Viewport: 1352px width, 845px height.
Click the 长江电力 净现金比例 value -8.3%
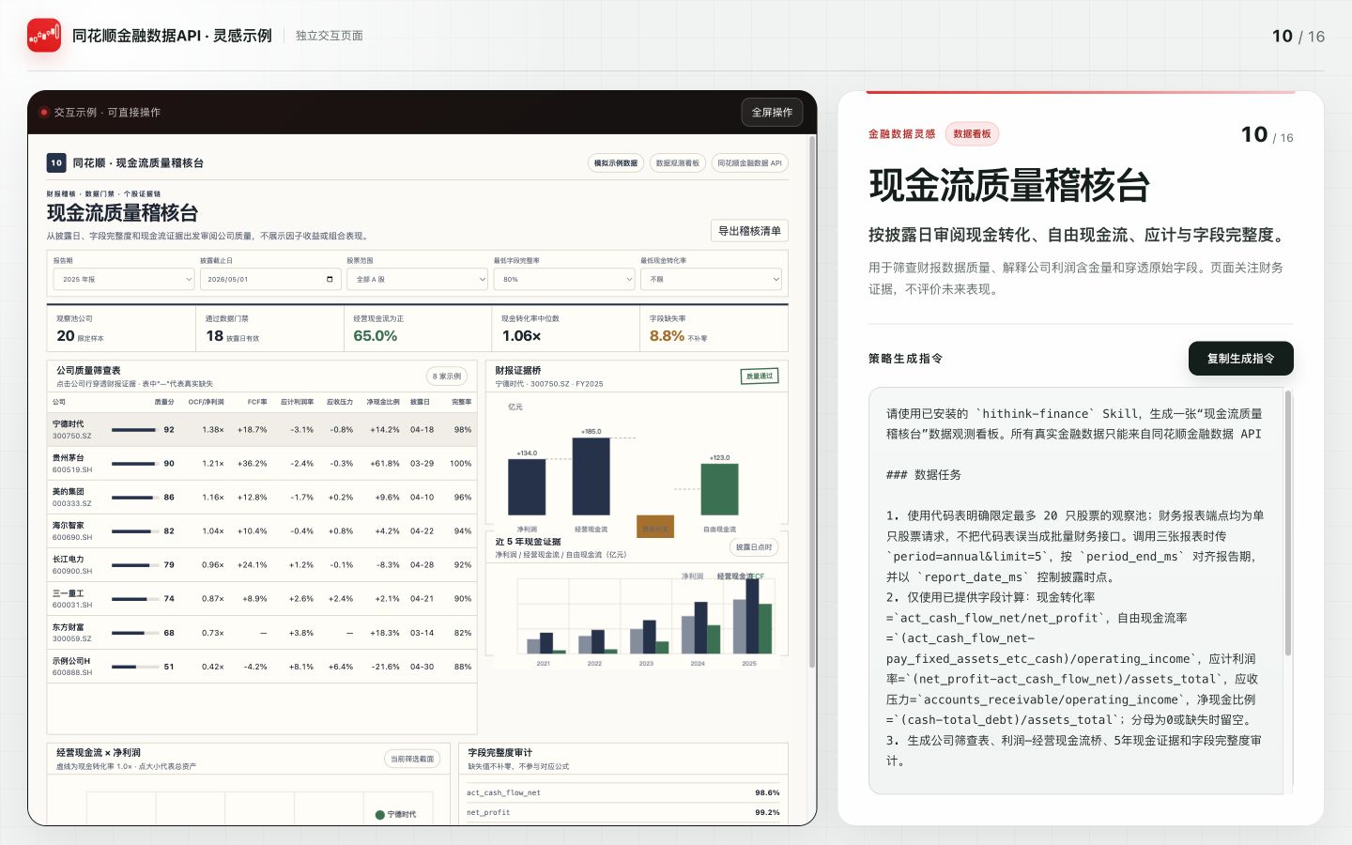pos(388,565)
